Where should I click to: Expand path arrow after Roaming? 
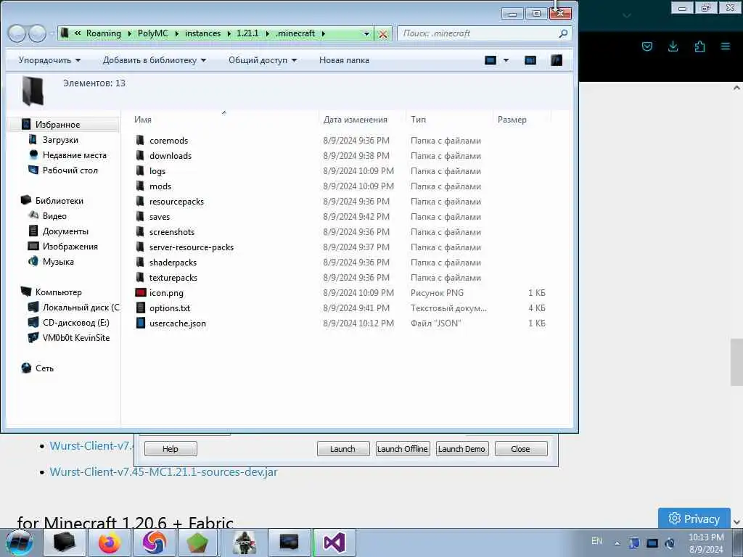tap(129, 33)
